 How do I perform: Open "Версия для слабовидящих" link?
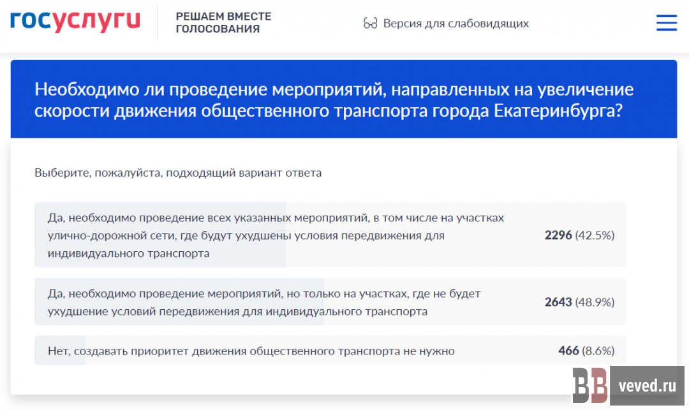456,24
